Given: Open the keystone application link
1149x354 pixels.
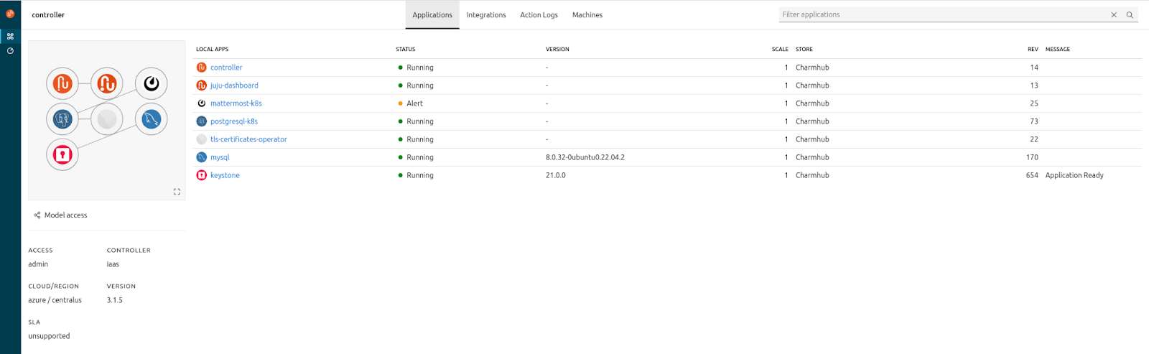Looking at the screenshot, I should pos(225,175).
